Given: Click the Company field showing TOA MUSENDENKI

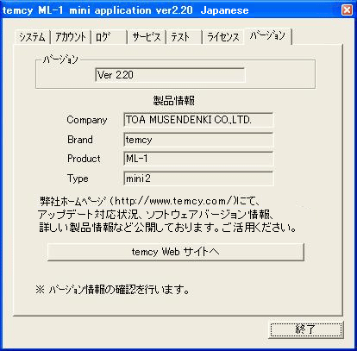Looking at the screenshot, I should 198,120.
